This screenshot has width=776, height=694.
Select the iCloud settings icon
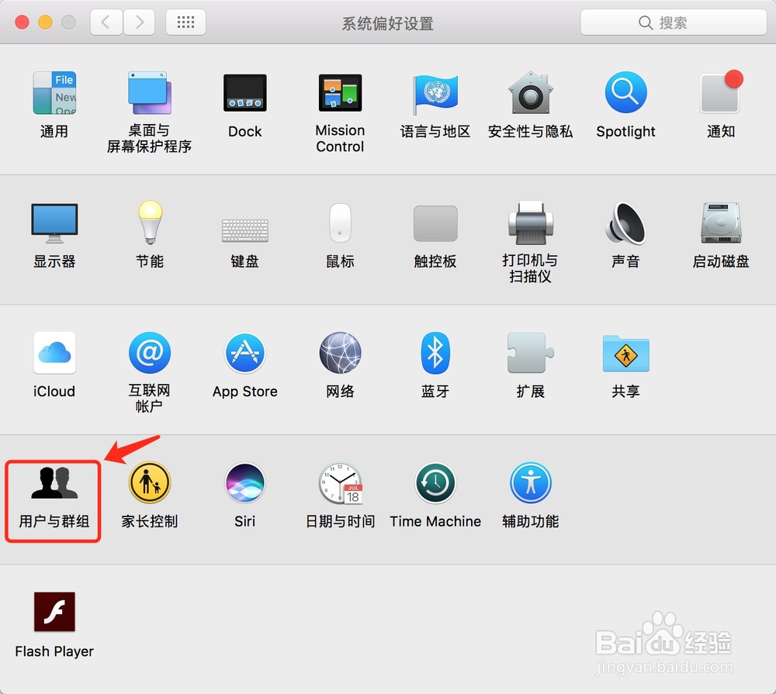tap(54, 353)
